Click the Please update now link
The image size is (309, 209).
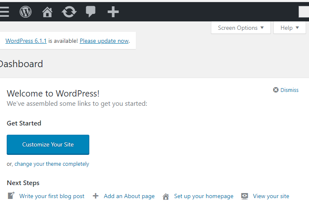coord(104,41)
